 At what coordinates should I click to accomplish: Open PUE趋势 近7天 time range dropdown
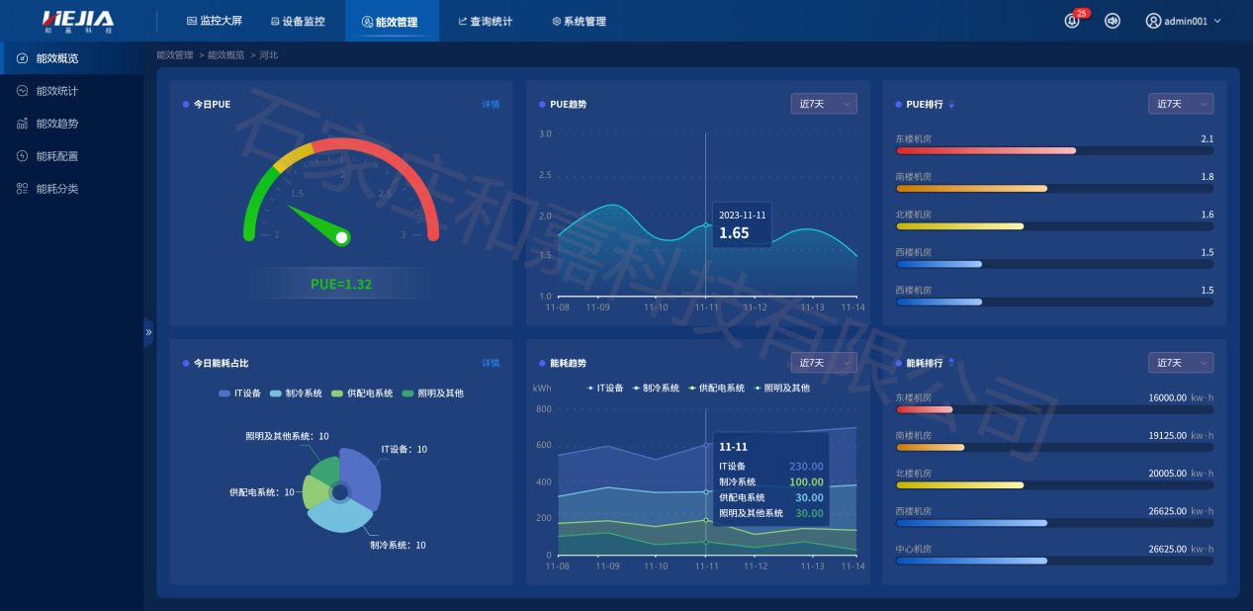coord(823,104)
